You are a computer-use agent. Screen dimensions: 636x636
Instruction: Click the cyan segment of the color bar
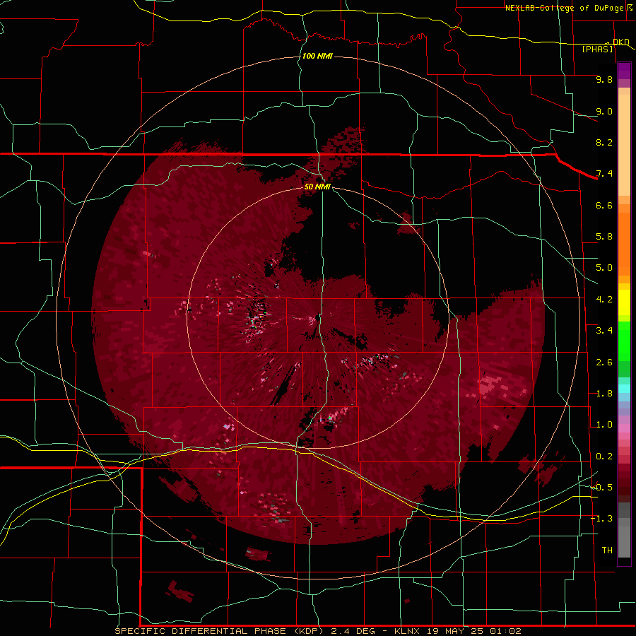(624, 389)
